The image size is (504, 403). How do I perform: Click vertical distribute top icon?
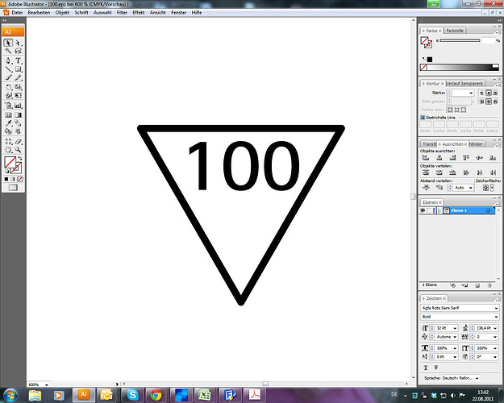(x=426, y=172)
